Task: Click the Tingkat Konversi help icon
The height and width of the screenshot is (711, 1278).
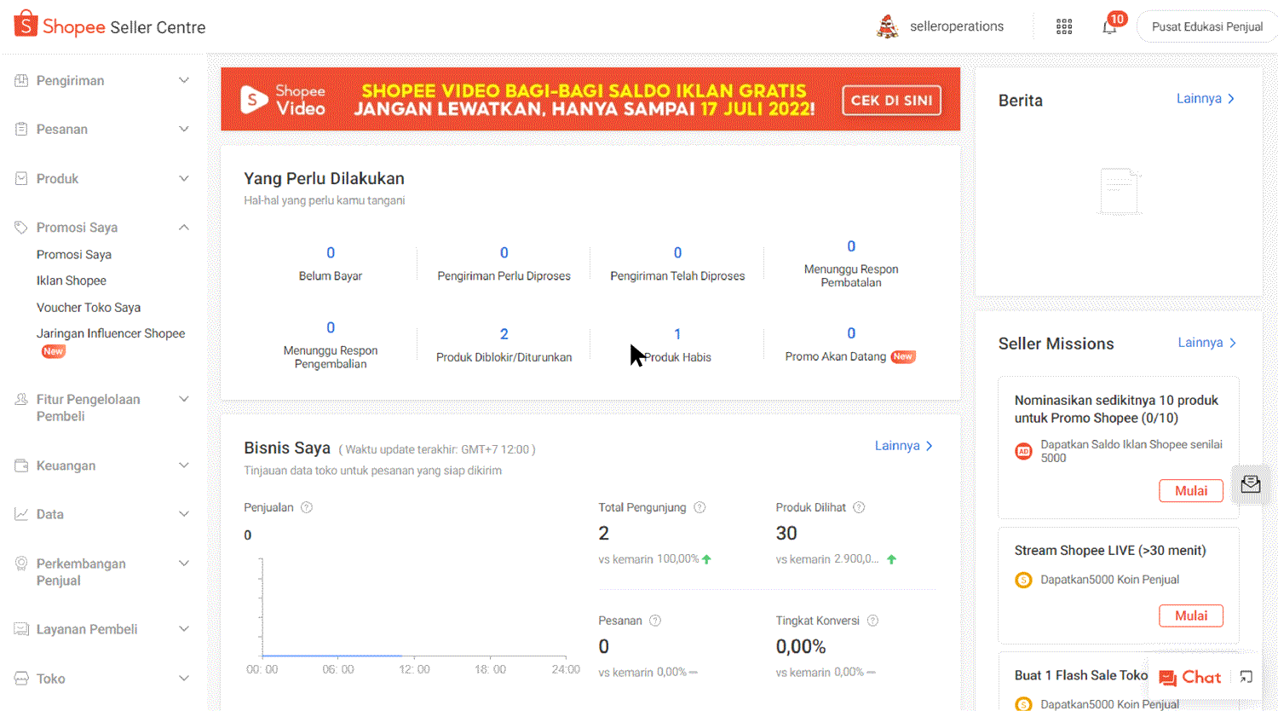Action: [x=872, y=621]
